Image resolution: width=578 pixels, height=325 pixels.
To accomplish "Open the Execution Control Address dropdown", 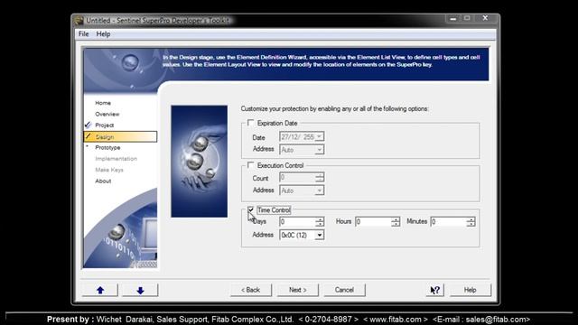I will click(x=319, y=190).
